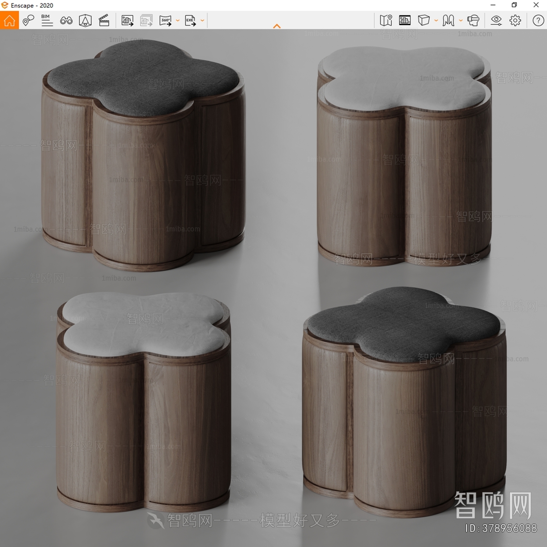The height and width of the screenshot is (547, 547).
Task: Open the collaborative annotations tool
Action: click(x=28, y=21)
